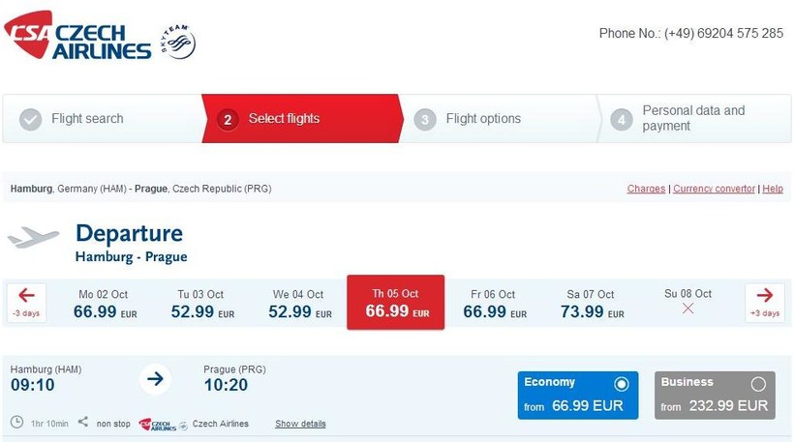Go back three days with left arrow
The image size is (794, 442).
[26, 301]
